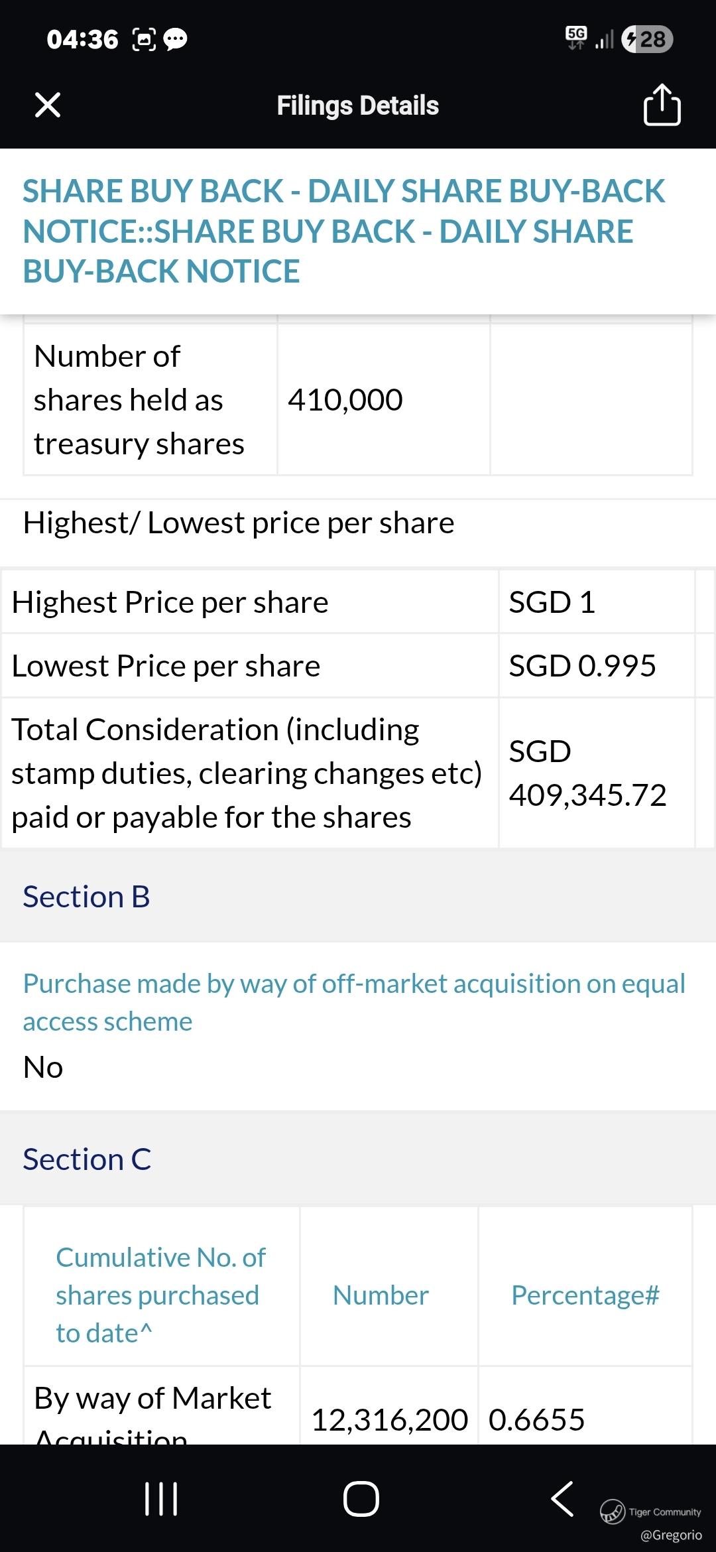This screenshot has height=1552, width=716.
Task: Tap the Android recent apps button
Action: click(x=161, y=1499)
